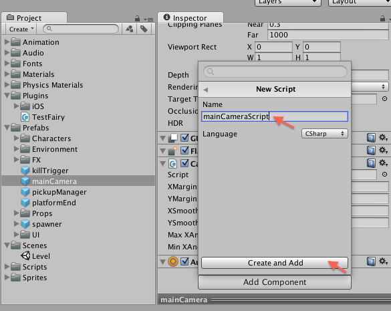
Task: Click the search-by-type filter icon
Action: [130, 29]
